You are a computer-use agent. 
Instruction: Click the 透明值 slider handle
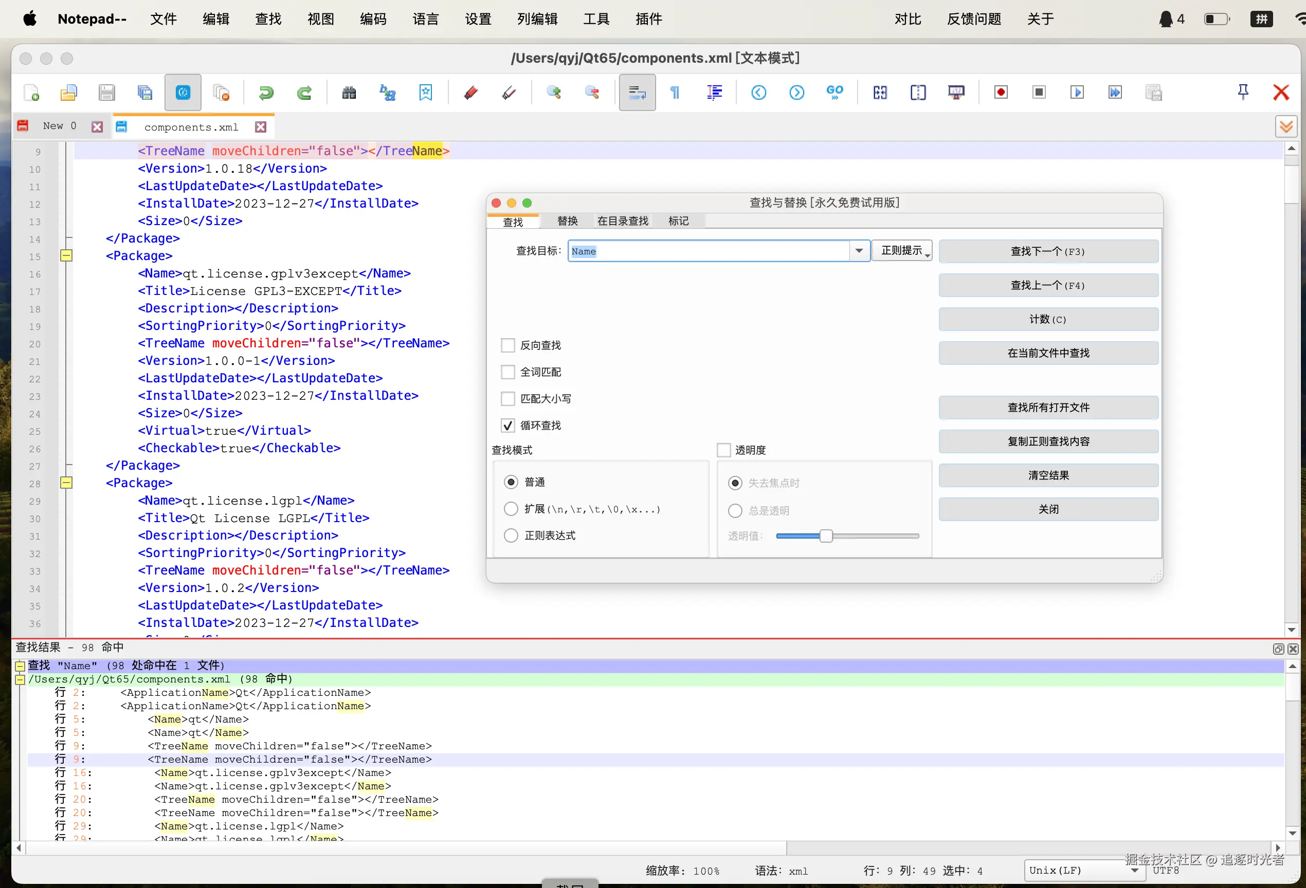(x=826, y=536)
